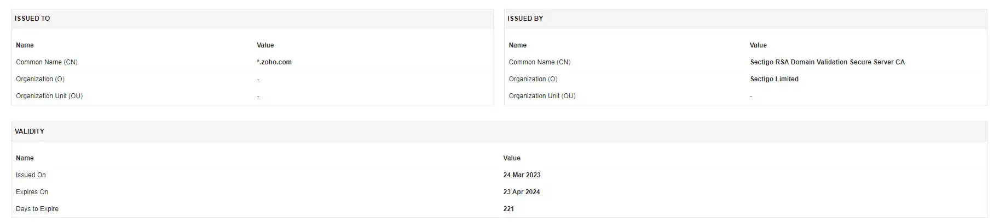Click the Organization (O) label under Issued To
The image size is (1000, 222).
pyautogui.click(x=40, y=79)
